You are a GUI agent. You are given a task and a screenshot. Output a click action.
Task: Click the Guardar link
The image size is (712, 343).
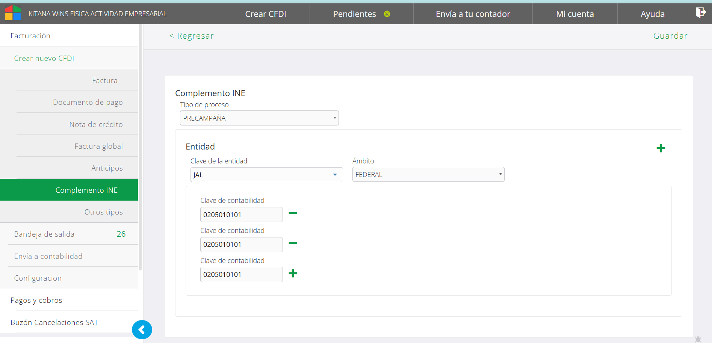[670, 36]
